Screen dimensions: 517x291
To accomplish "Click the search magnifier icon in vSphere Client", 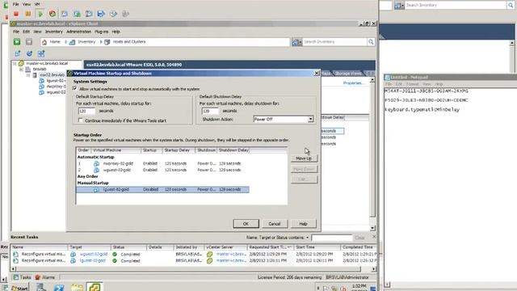I will coord(371,42).
